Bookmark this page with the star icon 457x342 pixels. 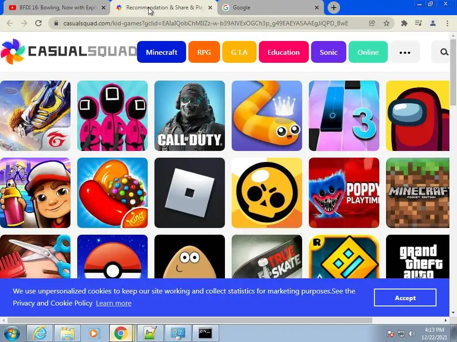click(x=386, y=23)
